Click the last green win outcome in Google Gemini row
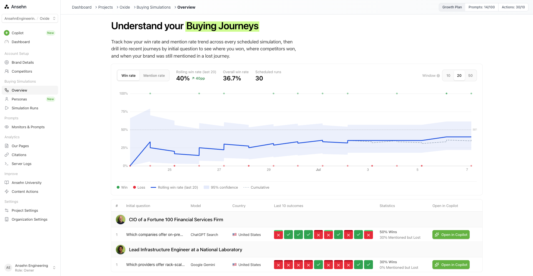533x276 pixels. tap(368, 265)
